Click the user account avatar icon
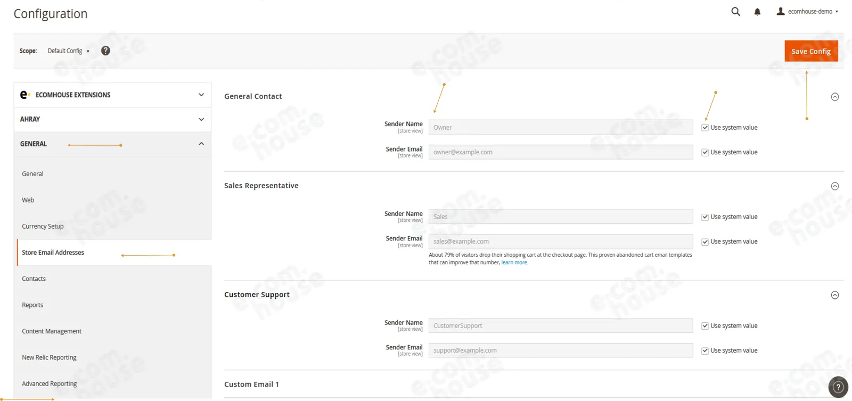The height and width of the screenshot is (401, 852). pos(781,11)
